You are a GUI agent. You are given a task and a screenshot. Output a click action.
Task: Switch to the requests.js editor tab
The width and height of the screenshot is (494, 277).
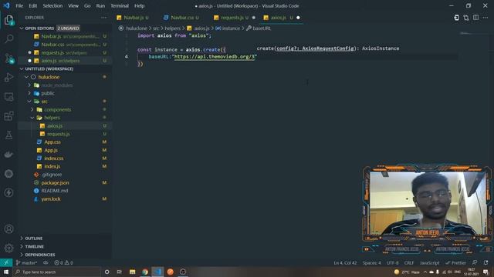tap(235, 18)
